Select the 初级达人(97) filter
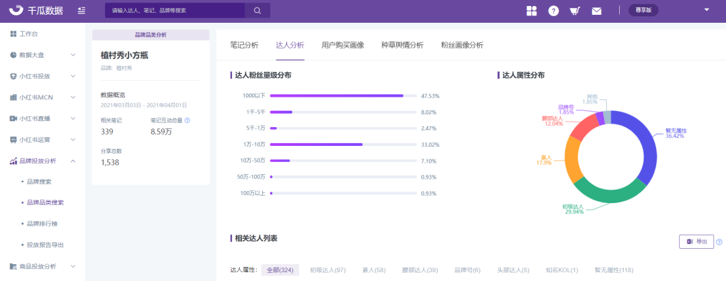The width and height of the screenshot is (726, 281). (328, 270)
